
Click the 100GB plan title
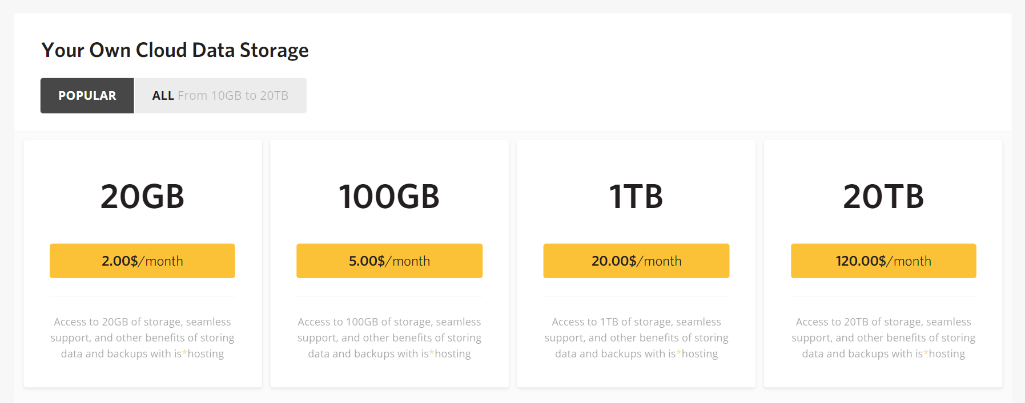[x=389, y=197]
